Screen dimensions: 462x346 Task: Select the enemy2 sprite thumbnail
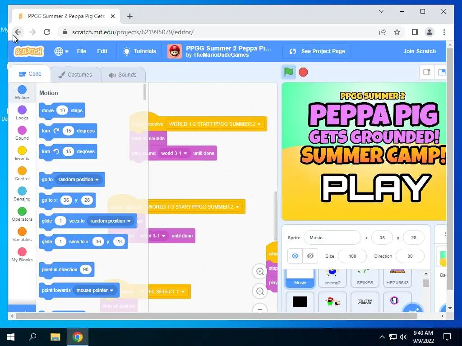[x=333, y=278]
